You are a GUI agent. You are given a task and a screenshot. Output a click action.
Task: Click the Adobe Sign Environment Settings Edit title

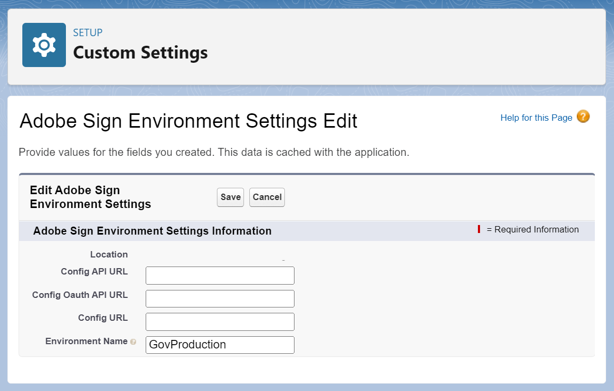coord(188,121)
